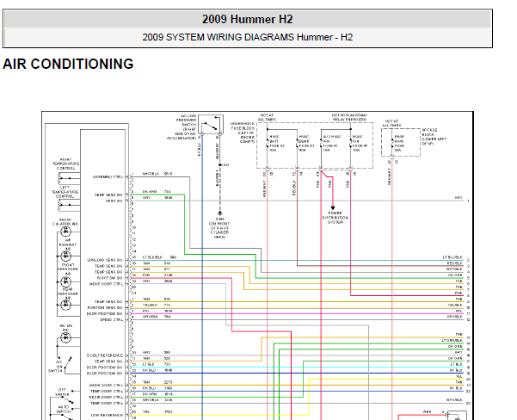The width and height of the screenshot is (517, 420).
Task: Click the GRY/BLK wire label at pin 4
Action: [151, 317]
